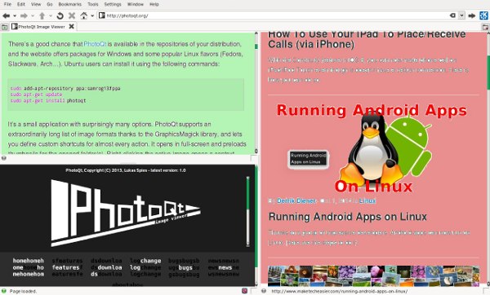Click the scroll-down arrow of the green pane
The image size is (490, 295).
click(256, 151)
